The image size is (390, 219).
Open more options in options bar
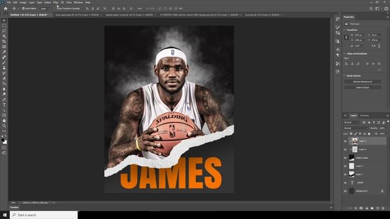[x=140, y=9]
